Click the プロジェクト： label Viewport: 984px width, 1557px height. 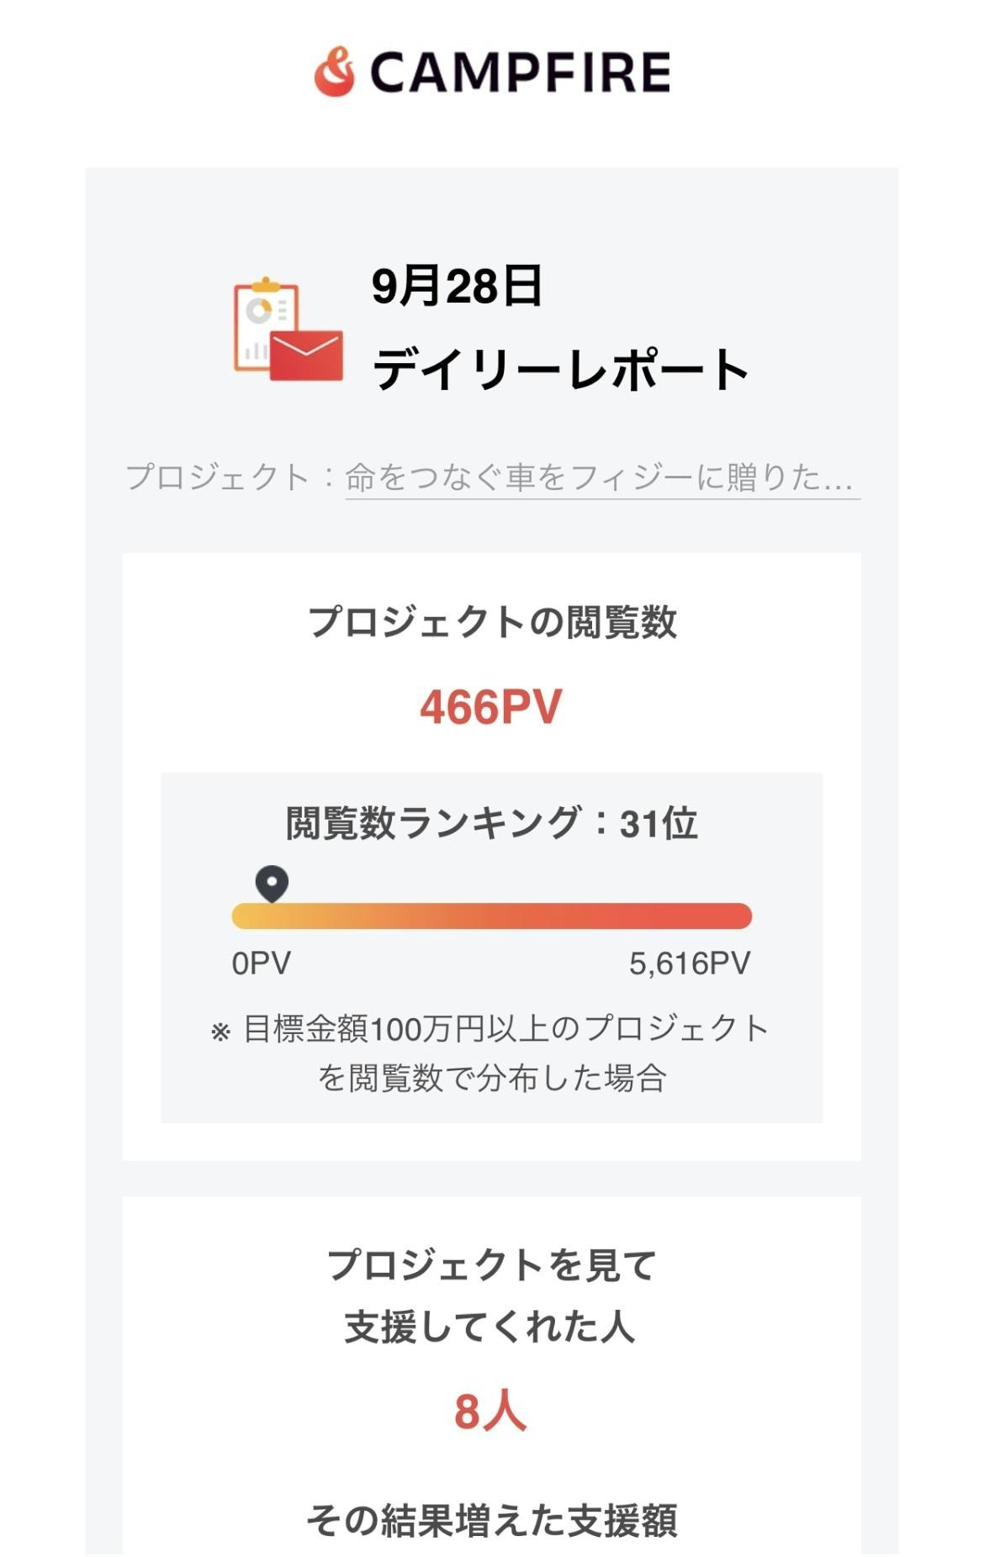229,478
